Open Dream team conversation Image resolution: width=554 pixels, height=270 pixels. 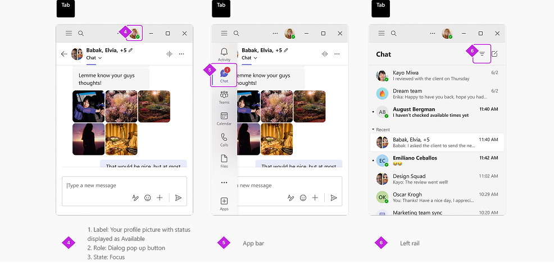437,94
